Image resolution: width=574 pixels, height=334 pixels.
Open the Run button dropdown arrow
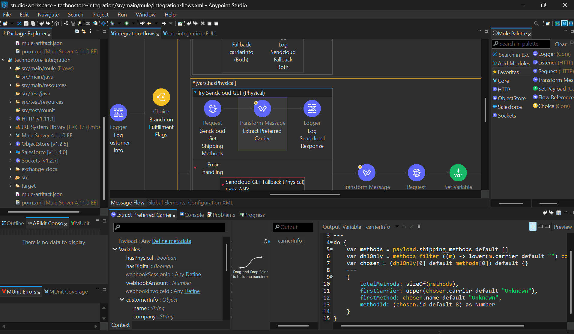[x=133, y=23]
